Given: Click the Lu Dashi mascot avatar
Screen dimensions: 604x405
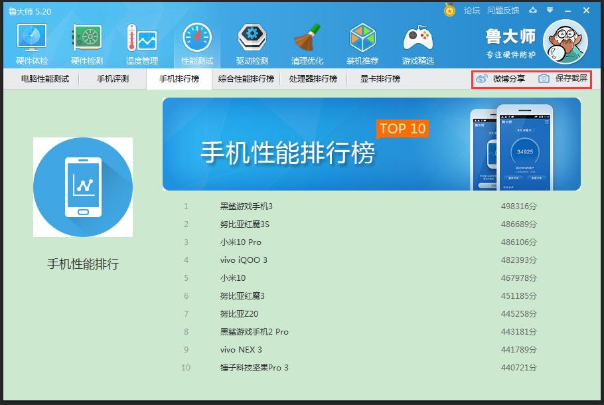Looking at the screenshot, I should coord(565,41).
